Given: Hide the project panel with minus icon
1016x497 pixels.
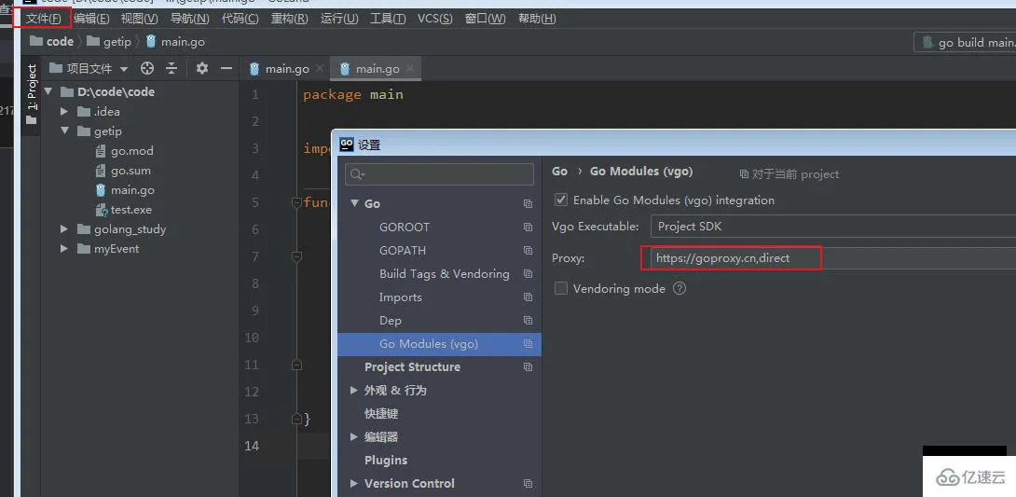Looking at the screenshot, I should [x=227, y=68].
